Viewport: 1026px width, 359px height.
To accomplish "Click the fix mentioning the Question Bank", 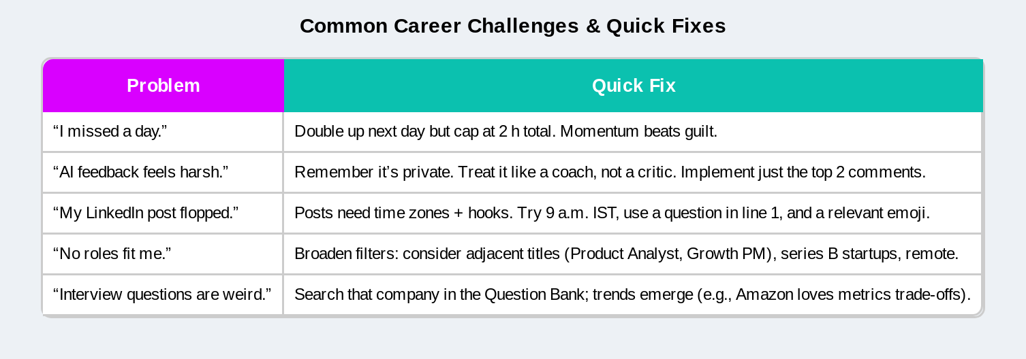I will coord(633,295).
